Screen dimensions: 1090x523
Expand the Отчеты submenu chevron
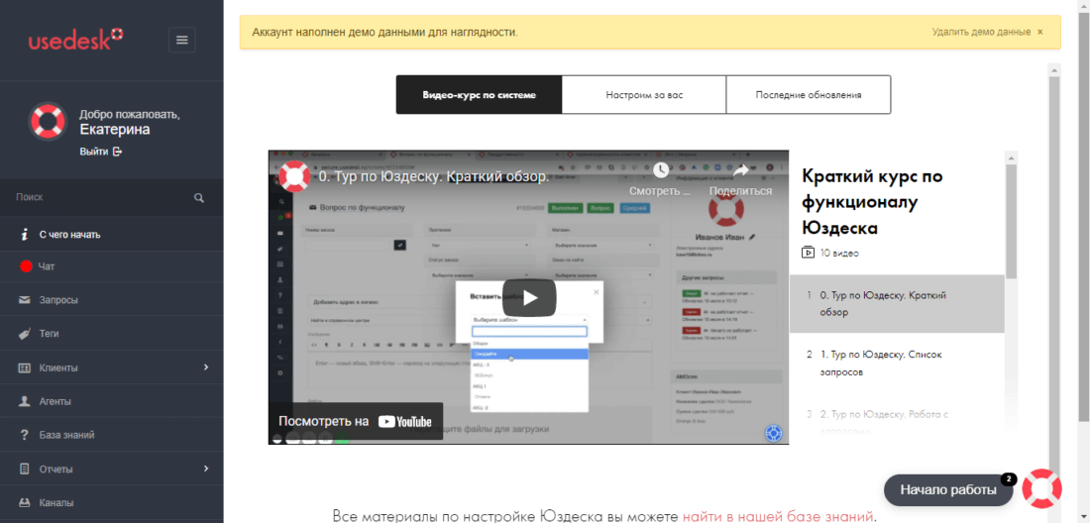[206, 469]
